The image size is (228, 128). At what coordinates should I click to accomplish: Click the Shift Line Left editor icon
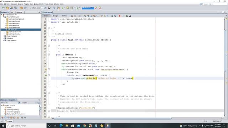pos(112,16)
